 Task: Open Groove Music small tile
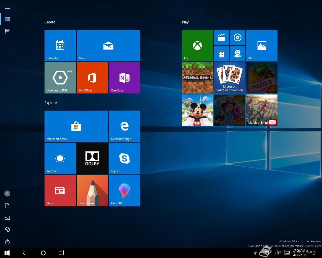238,38
